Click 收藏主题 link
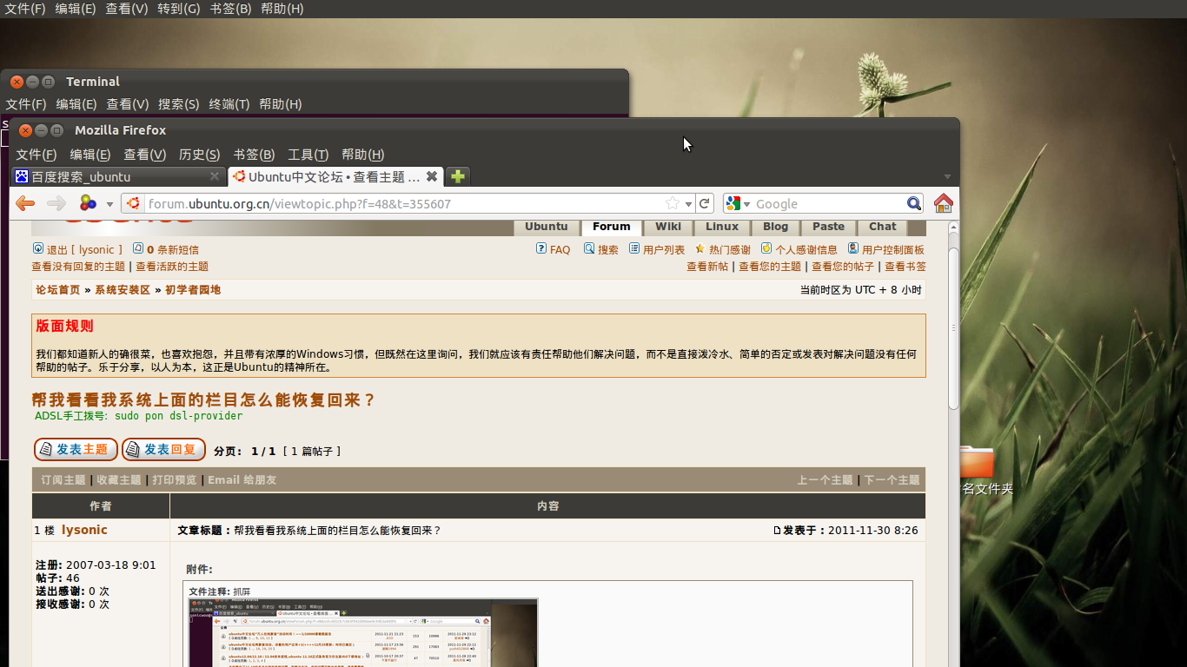 [119, 479]
